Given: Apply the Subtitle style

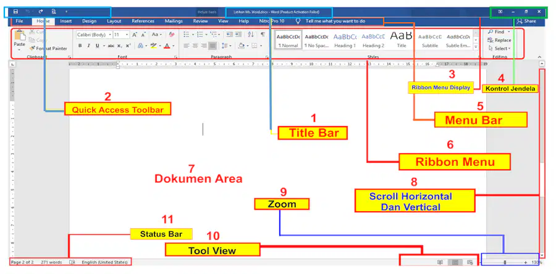Looking at the screenshot, I should [x=430, y=40].
